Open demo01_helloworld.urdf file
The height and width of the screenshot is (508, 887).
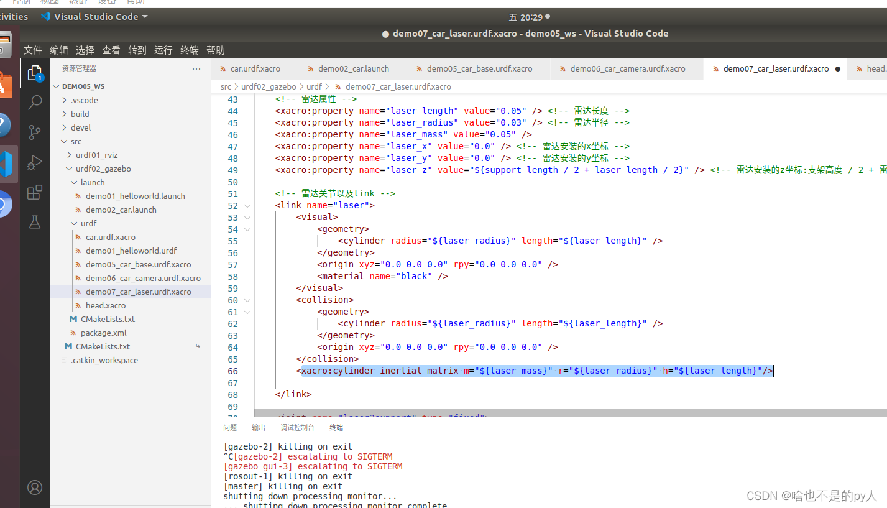131,251
